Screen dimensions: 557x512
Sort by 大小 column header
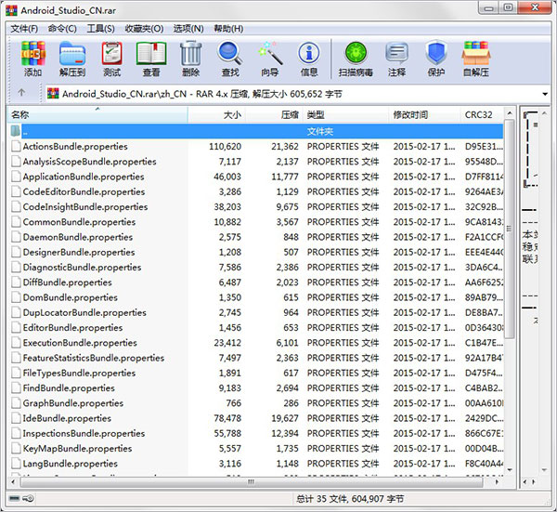[x=216, y=115]
